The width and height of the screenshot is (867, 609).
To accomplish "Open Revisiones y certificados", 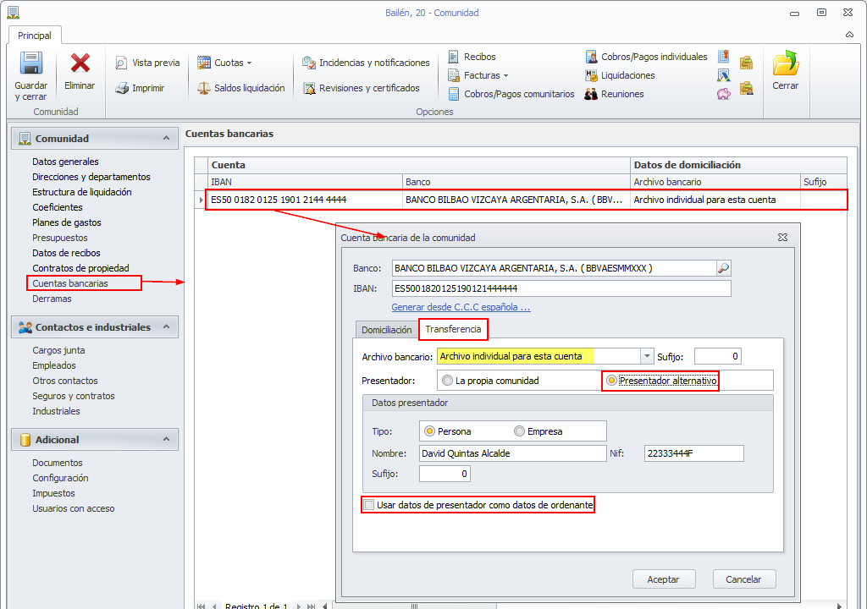I will [361, 88].
